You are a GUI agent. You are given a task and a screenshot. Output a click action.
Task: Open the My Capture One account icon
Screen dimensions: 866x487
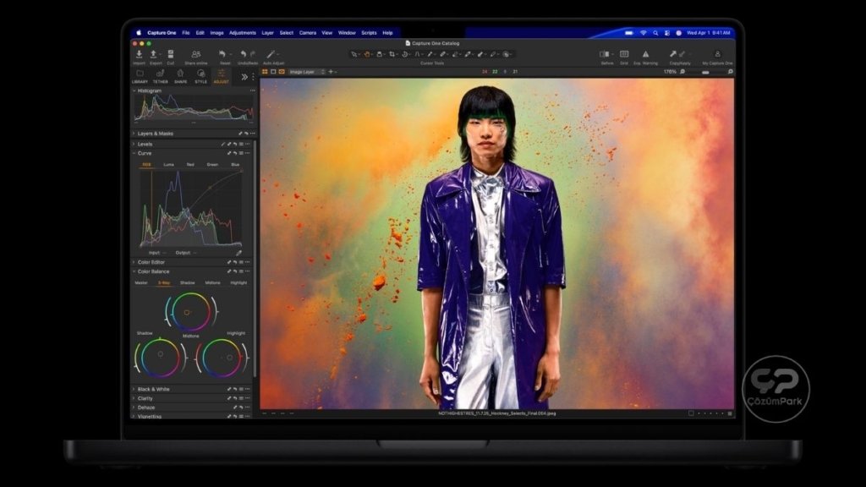717,54
